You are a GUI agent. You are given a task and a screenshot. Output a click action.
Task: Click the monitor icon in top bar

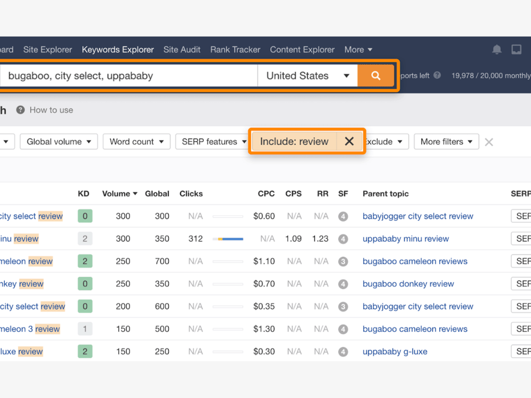517,49
